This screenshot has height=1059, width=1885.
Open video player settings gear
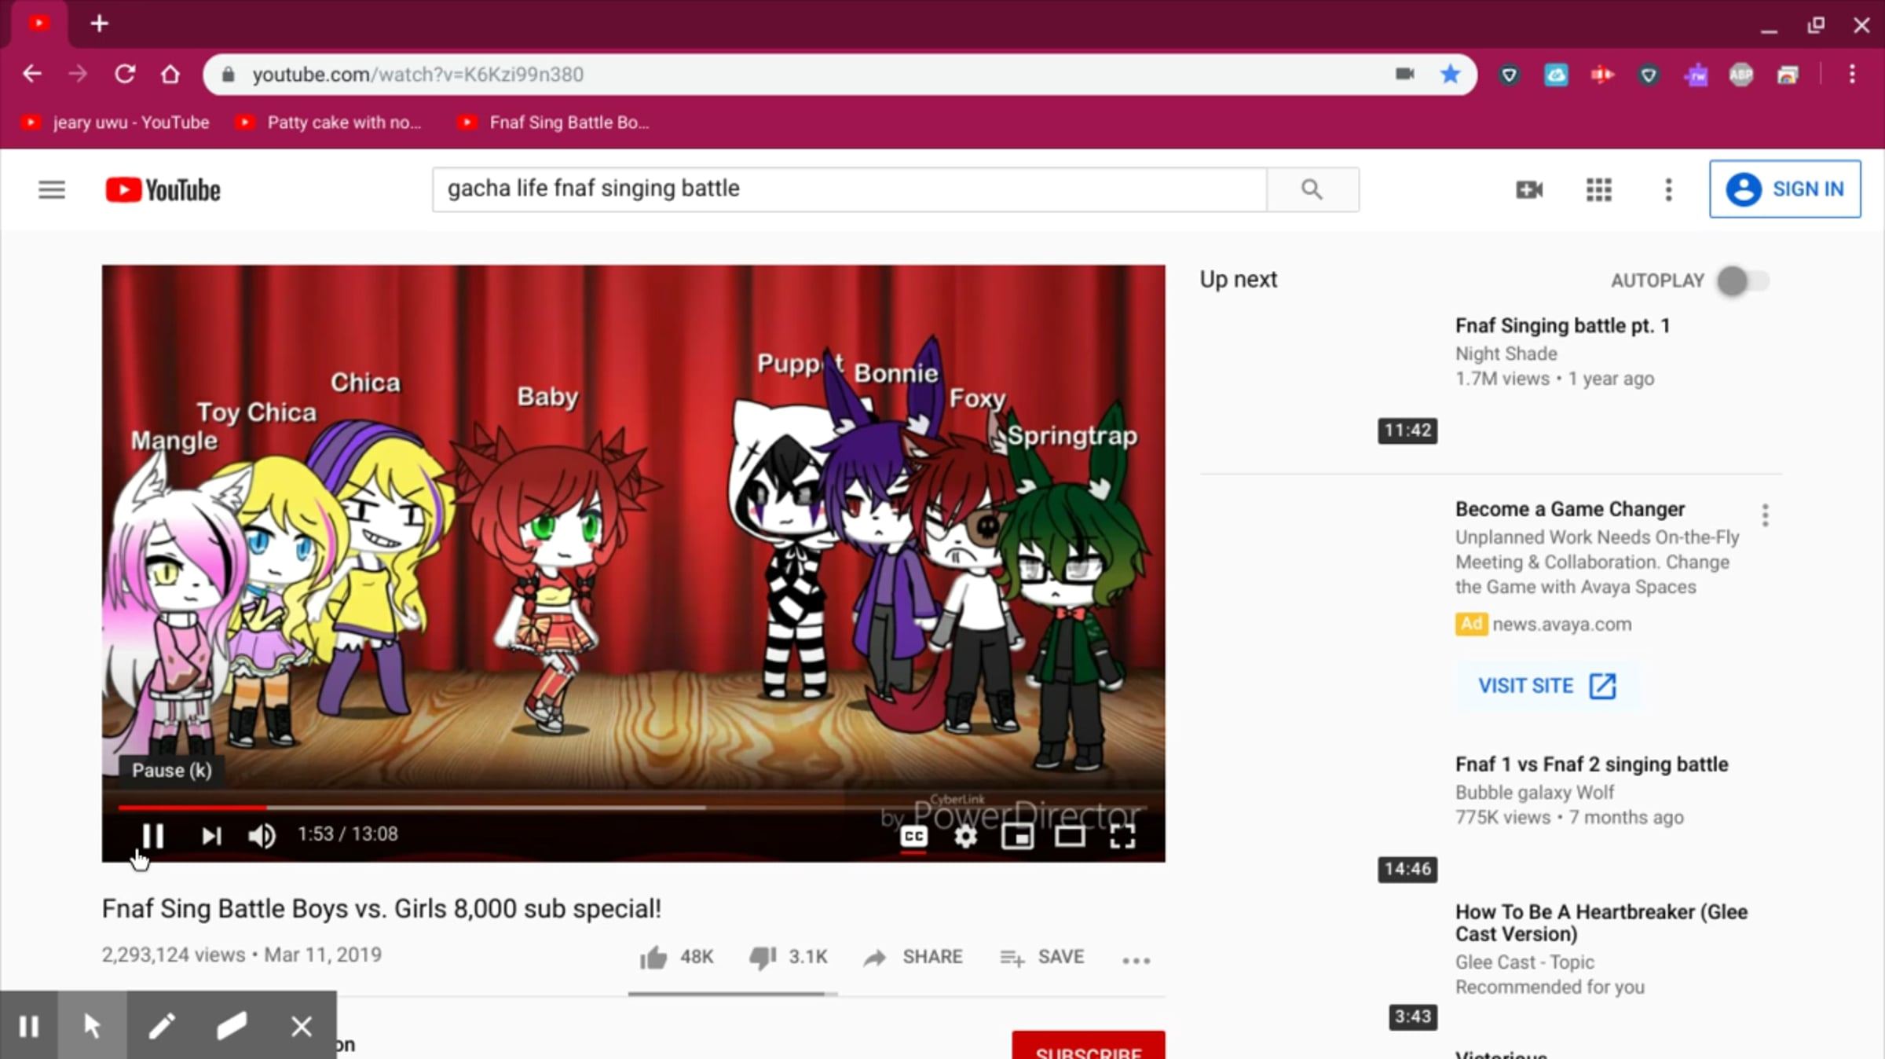[x=965, y=836]
